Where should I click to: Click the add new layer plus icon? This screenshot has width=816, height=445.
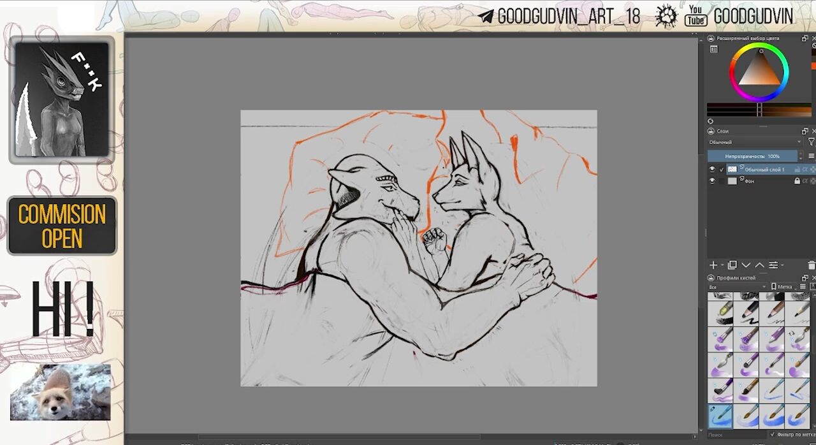[x=713, y=265]
